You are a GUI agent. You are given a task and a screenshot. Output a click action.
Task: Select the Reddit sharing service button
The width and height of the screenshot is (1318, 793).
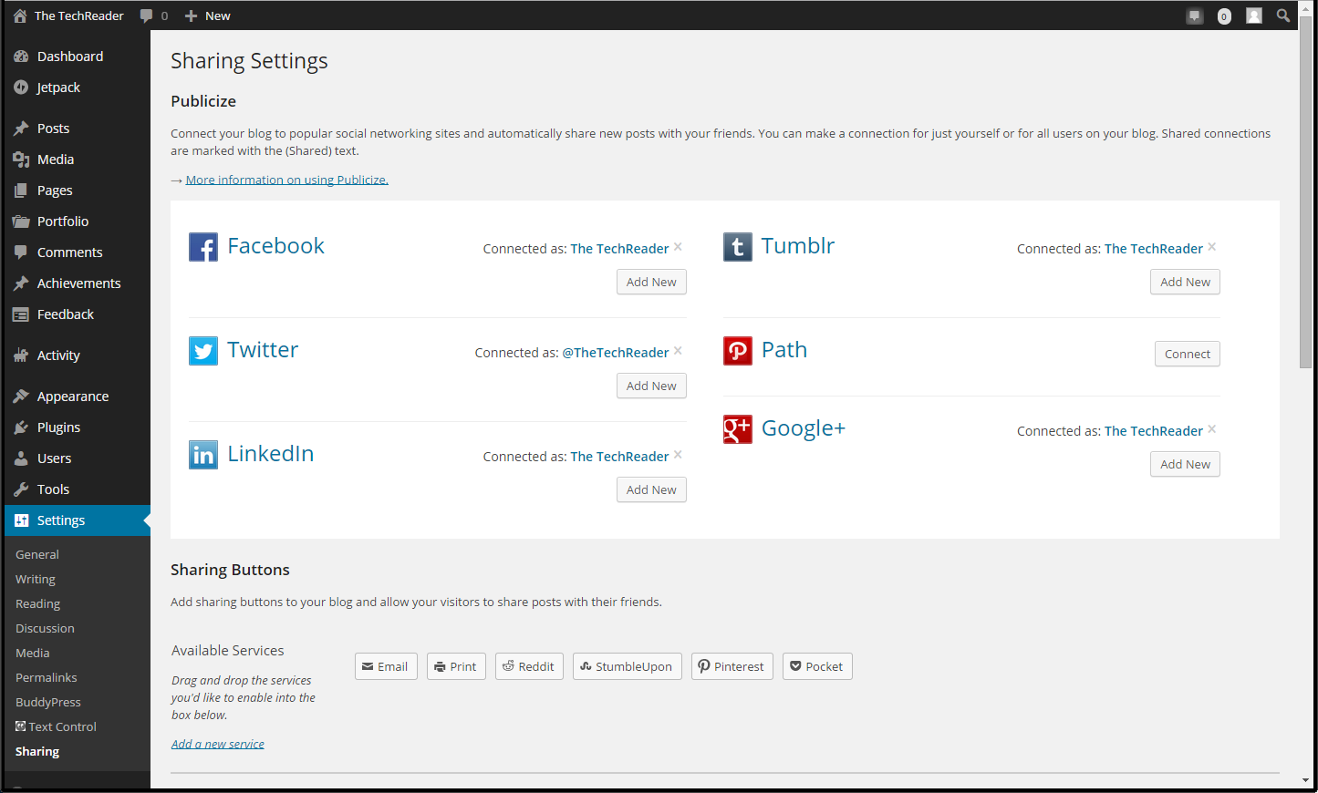point(529,666)
